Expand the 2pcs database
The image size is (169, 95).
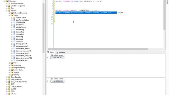coord(7,8)
